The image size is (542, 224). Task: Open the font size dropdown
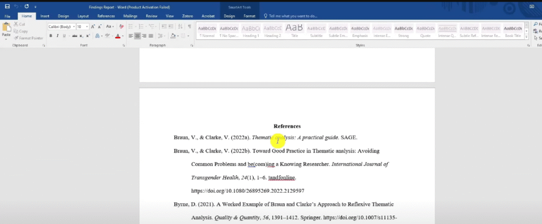87,26
